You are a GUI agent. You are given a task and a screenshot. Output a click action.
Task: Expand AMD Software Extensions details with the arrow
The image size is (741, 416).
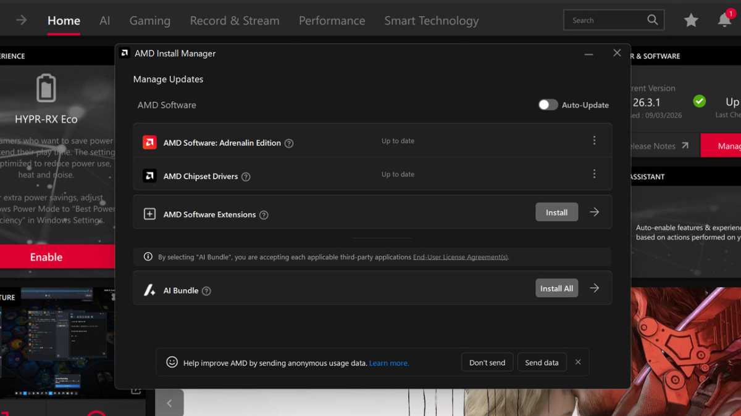point(593,211)
